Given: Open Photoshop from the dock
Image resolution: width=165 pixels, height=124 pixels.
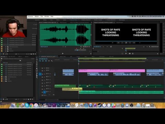Looking at the screenshot, I should click(x=59, y=105).
